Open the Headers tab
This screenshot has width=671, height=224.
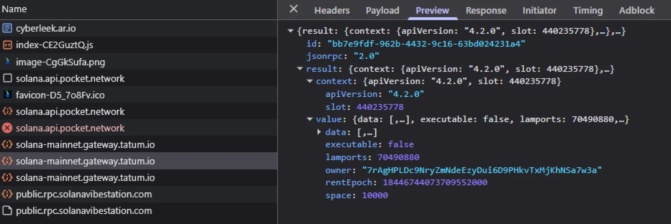tap(332, 10)
